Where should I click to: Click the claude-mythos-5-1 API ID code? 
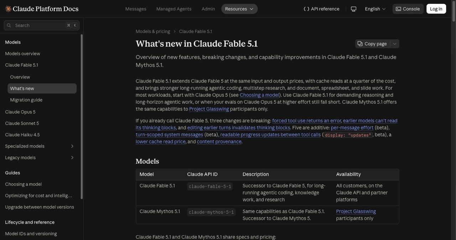click(211, 212)
